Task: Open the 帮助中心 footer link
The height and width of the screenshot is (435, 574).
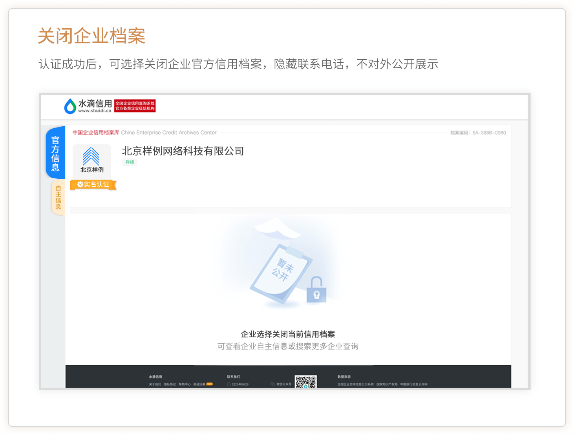Action: [185, 384]
